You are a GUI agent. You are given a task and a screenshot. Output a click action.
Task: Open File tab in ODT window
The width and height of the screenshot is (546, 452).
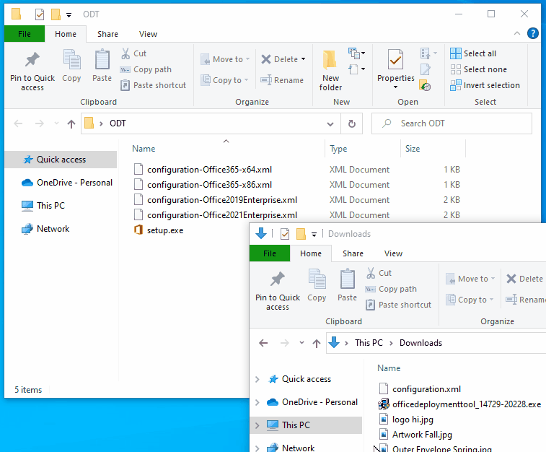pos(25,34)
